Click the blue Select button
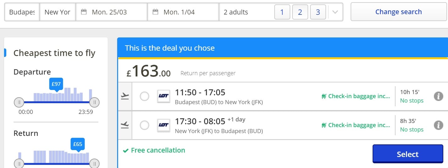 408,154
